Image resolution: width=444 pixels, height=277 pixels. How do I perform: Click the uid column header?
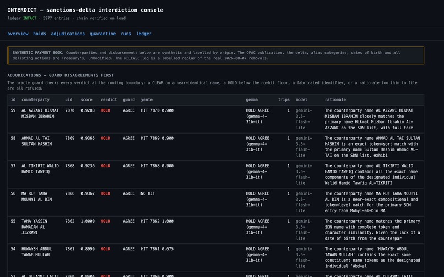click(68, 99)
